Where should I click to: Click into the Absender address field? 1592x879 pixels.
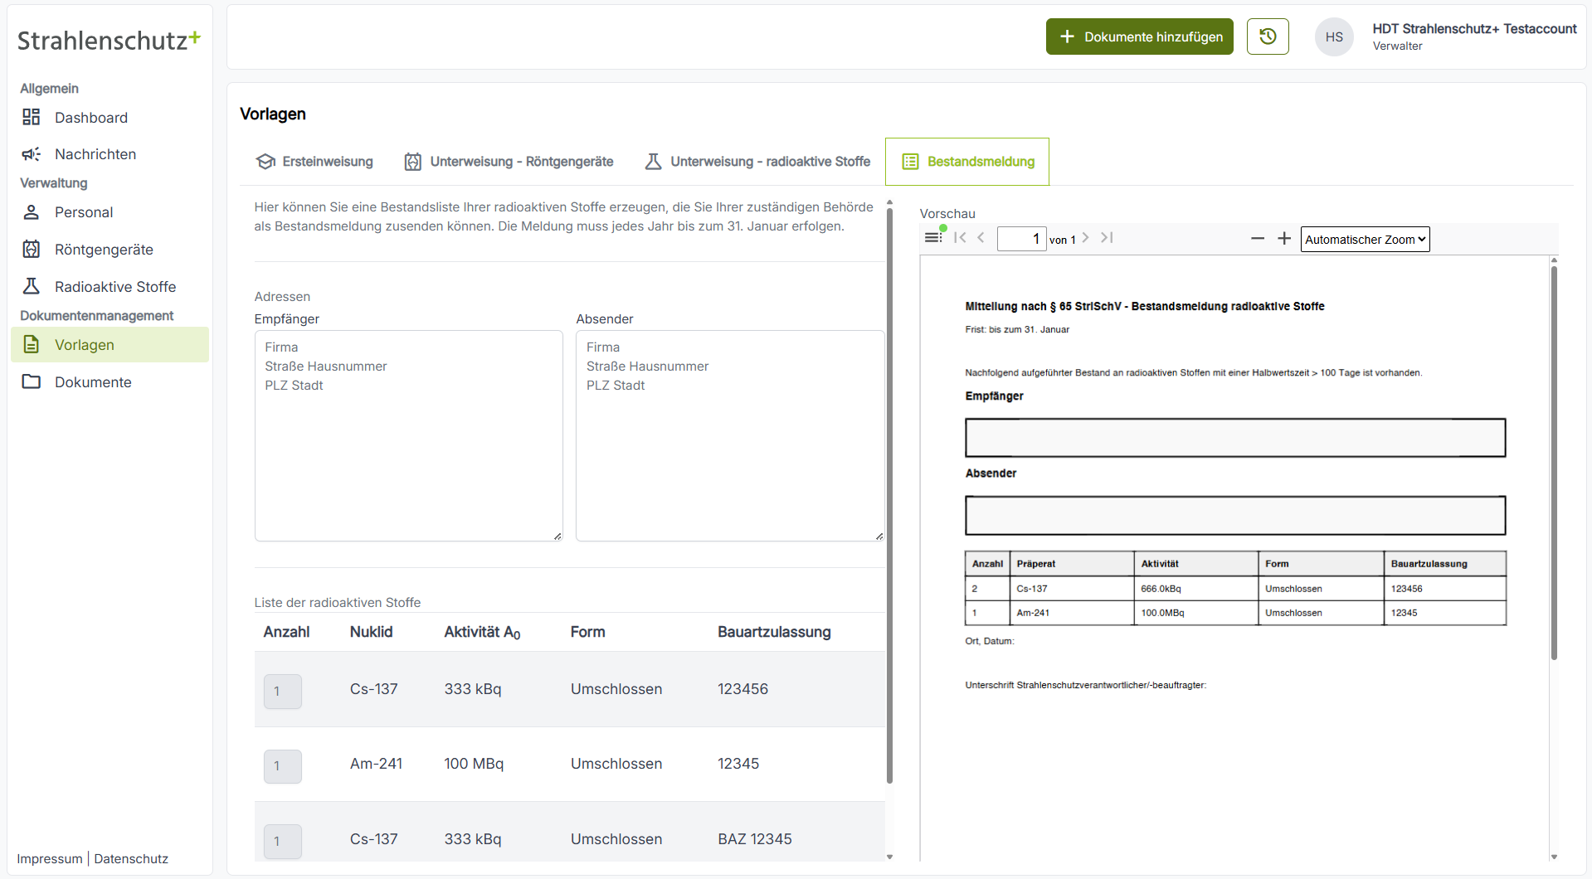tap(730, 436)
